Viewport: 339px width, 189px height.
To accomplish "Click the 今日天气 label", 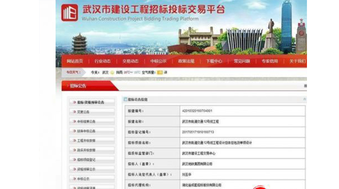I will click(73, 72).
